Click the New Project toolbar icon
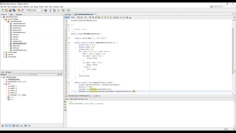236x133 pixels. (x=6, y=10)
